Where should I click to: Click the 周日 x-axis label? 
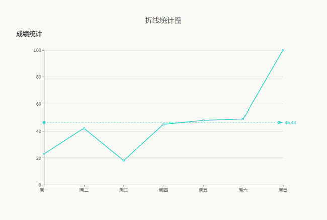click(283, 190)
